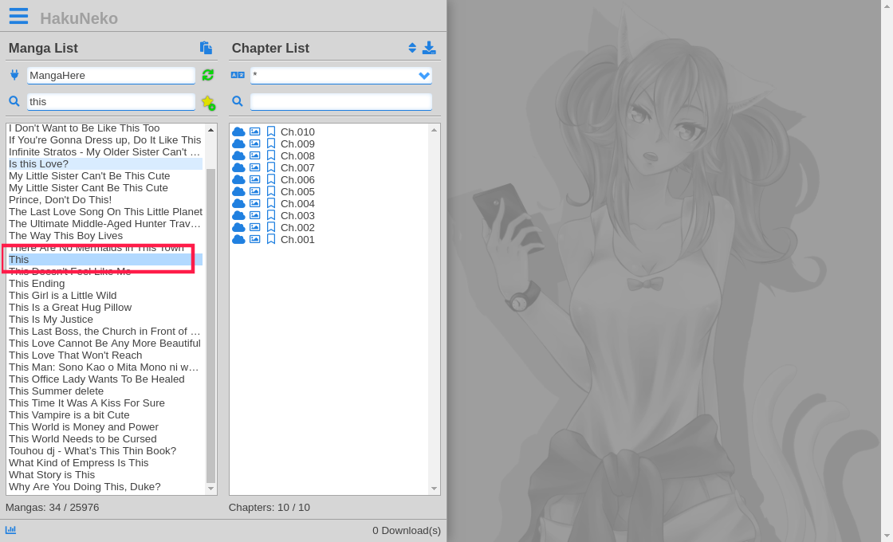893x542 pixels.
Task: Add current manga to bookmarks via star icon
Action: (x=207, y=102)
